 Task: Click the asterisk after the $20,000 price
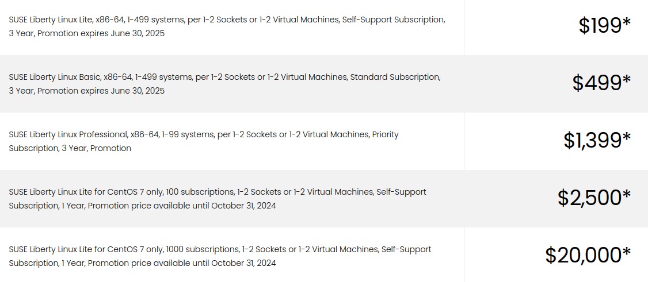[627, 252]
